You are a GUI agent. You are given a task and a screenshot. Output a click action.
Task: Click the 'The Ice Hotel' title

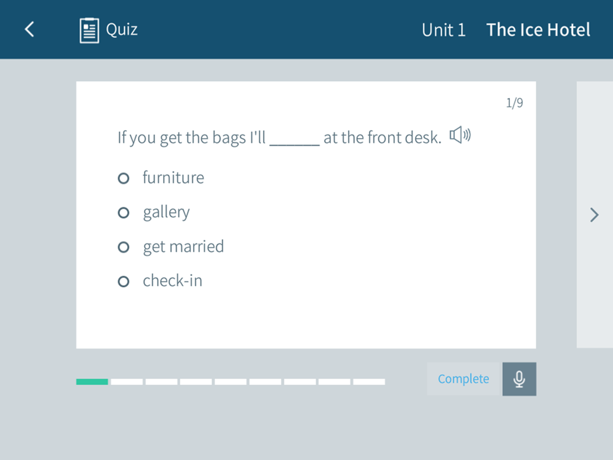tap(538, 29)
